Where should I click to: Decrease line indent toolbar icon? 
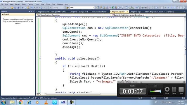click(x=143, y=8)
